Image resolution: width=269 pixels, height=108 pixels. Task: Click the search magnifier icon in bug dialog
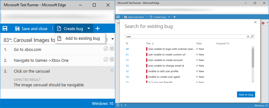[252, 37]
